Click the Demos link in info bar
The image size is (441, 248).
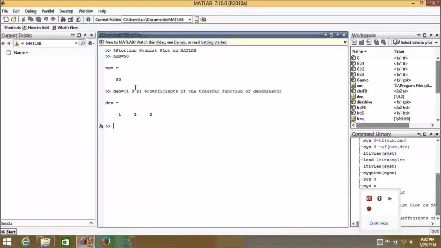click(180, 42)
